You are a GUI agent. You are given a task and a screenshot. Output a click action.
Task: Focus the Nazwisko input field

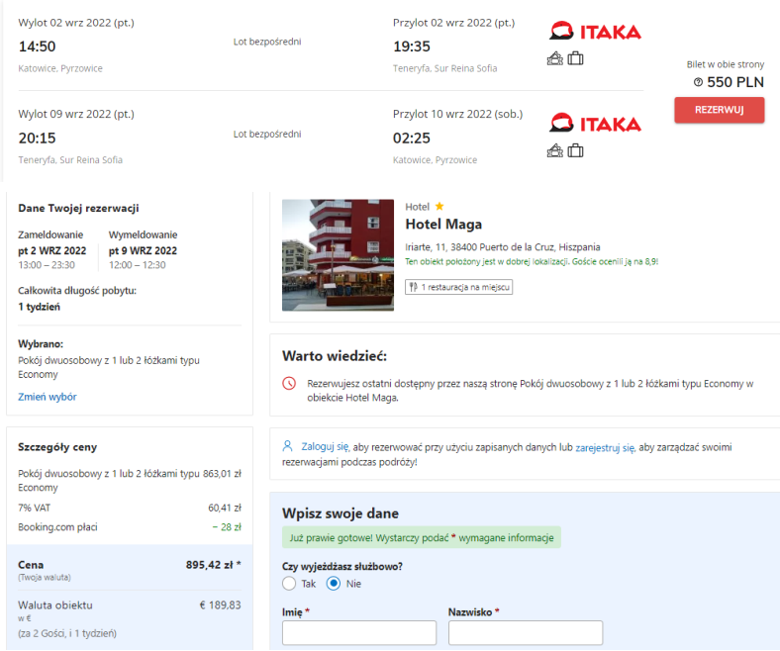(526, 632)
